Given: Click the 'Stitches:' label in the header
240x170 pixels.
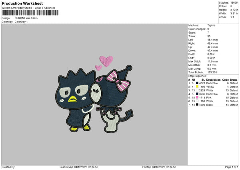Looking at the screenshot, I should [224, 3].
